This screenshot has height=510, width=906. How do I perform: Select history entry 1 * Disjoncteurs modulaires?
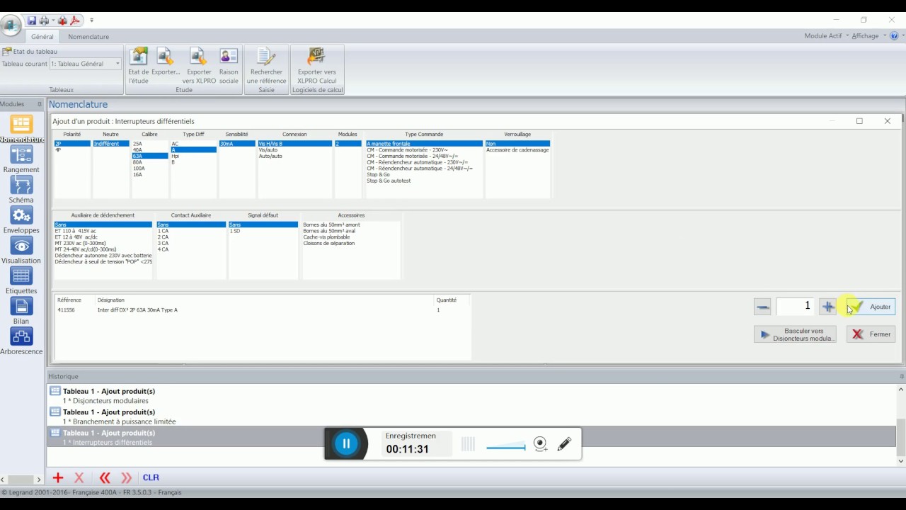(105, 401)
